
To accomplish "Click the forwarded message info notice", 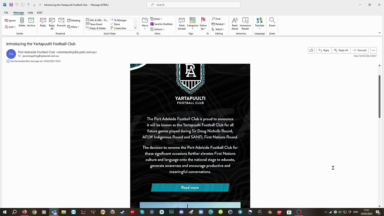I will [x=34, y=61].
